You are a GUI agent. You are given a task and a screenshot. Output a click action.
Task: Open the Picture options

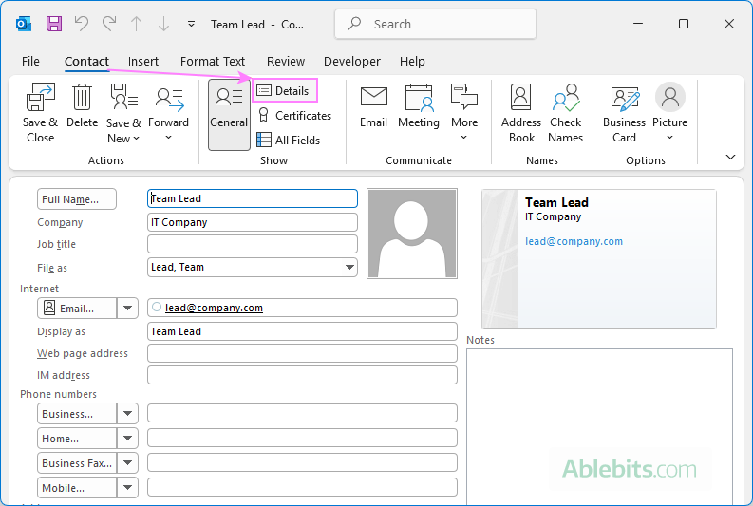click(670, 112)
